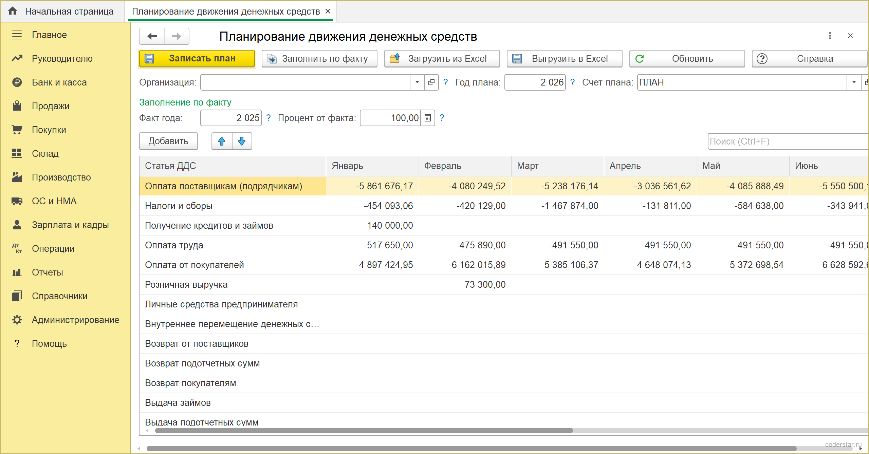The image size is (869, 454).
Task: Expand the Организация dropdown arrow
Action: pos(417,82)
